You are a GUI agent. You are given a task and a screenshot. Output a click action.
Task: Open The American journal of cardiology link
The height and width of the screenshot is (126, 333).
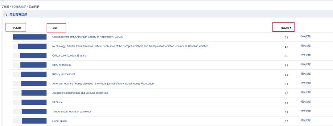click(x=72, y=112)
